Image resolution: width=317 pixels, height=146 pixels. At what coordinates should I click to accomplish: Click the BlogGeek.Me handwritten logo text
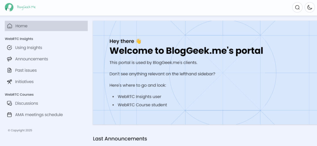[26, 7]
